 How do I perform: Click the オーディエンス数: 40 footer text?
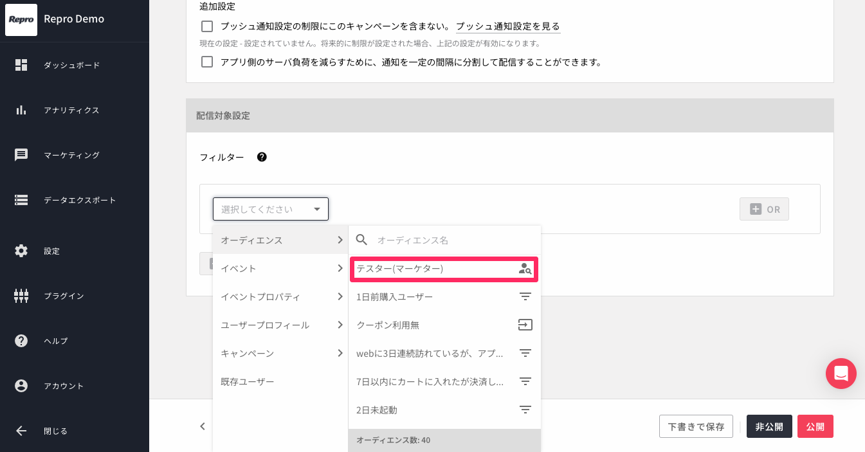[393, 440]
